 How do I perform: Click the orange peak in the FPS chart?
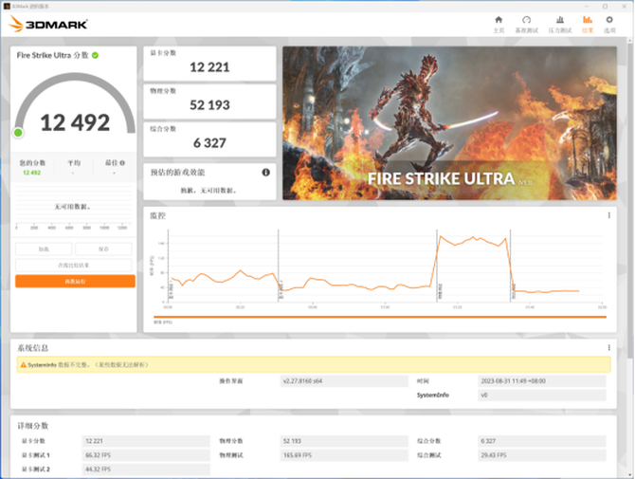point(441,236)
